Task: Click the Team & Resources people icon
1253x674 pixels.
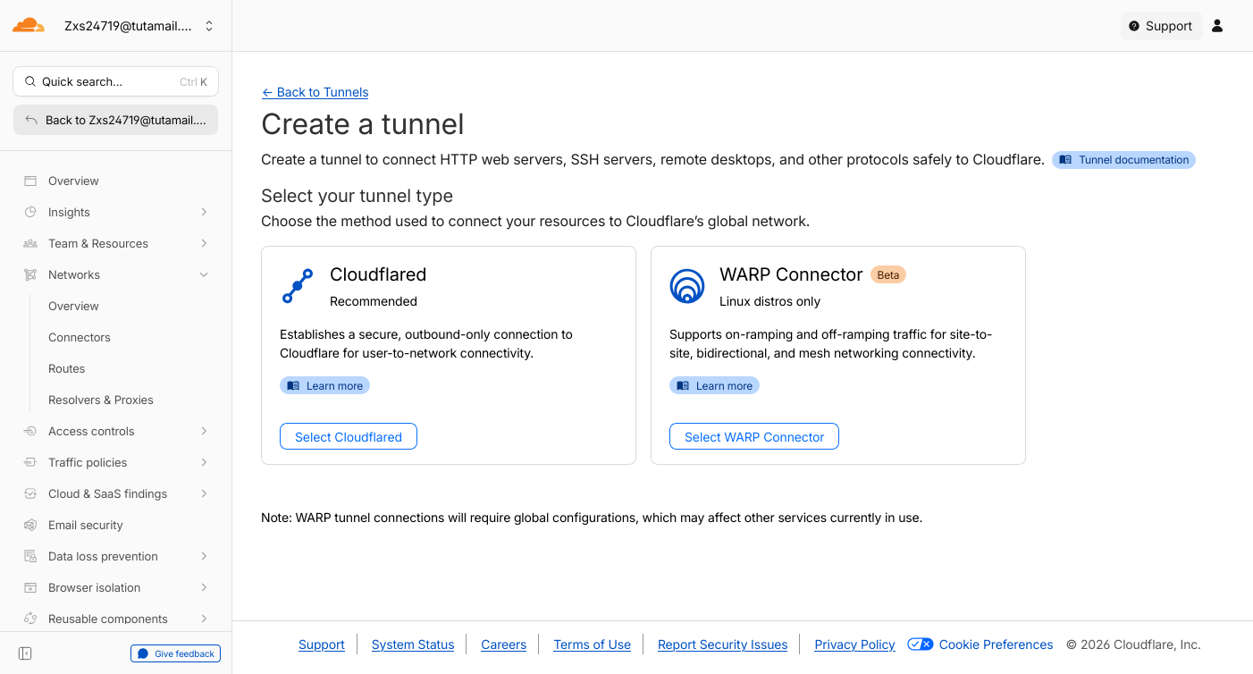Action: click(x=30, y=243)
